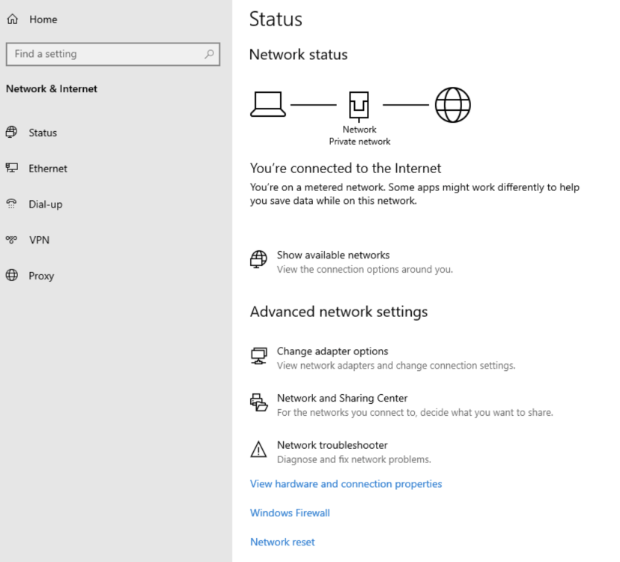620x562 pixels.
Task: Click the Network and Sharing Center icon
Action: (x=258, y=402)
